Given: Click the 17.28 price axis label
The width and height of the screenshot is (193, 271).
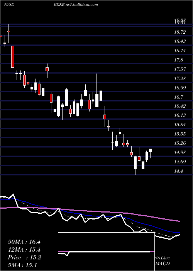Looking at the screenshot, I should 180,79.
